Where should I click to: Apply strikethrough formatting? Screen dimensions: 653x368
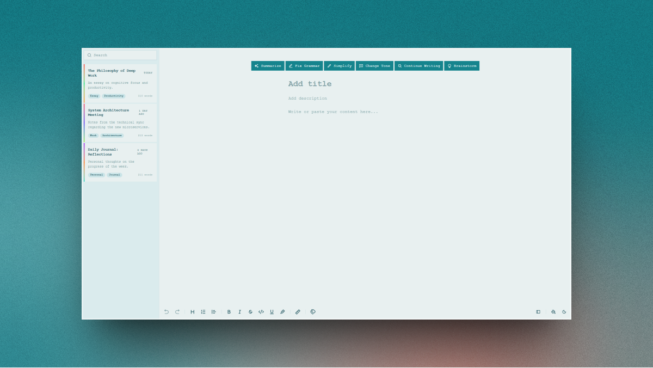[250, 311]
